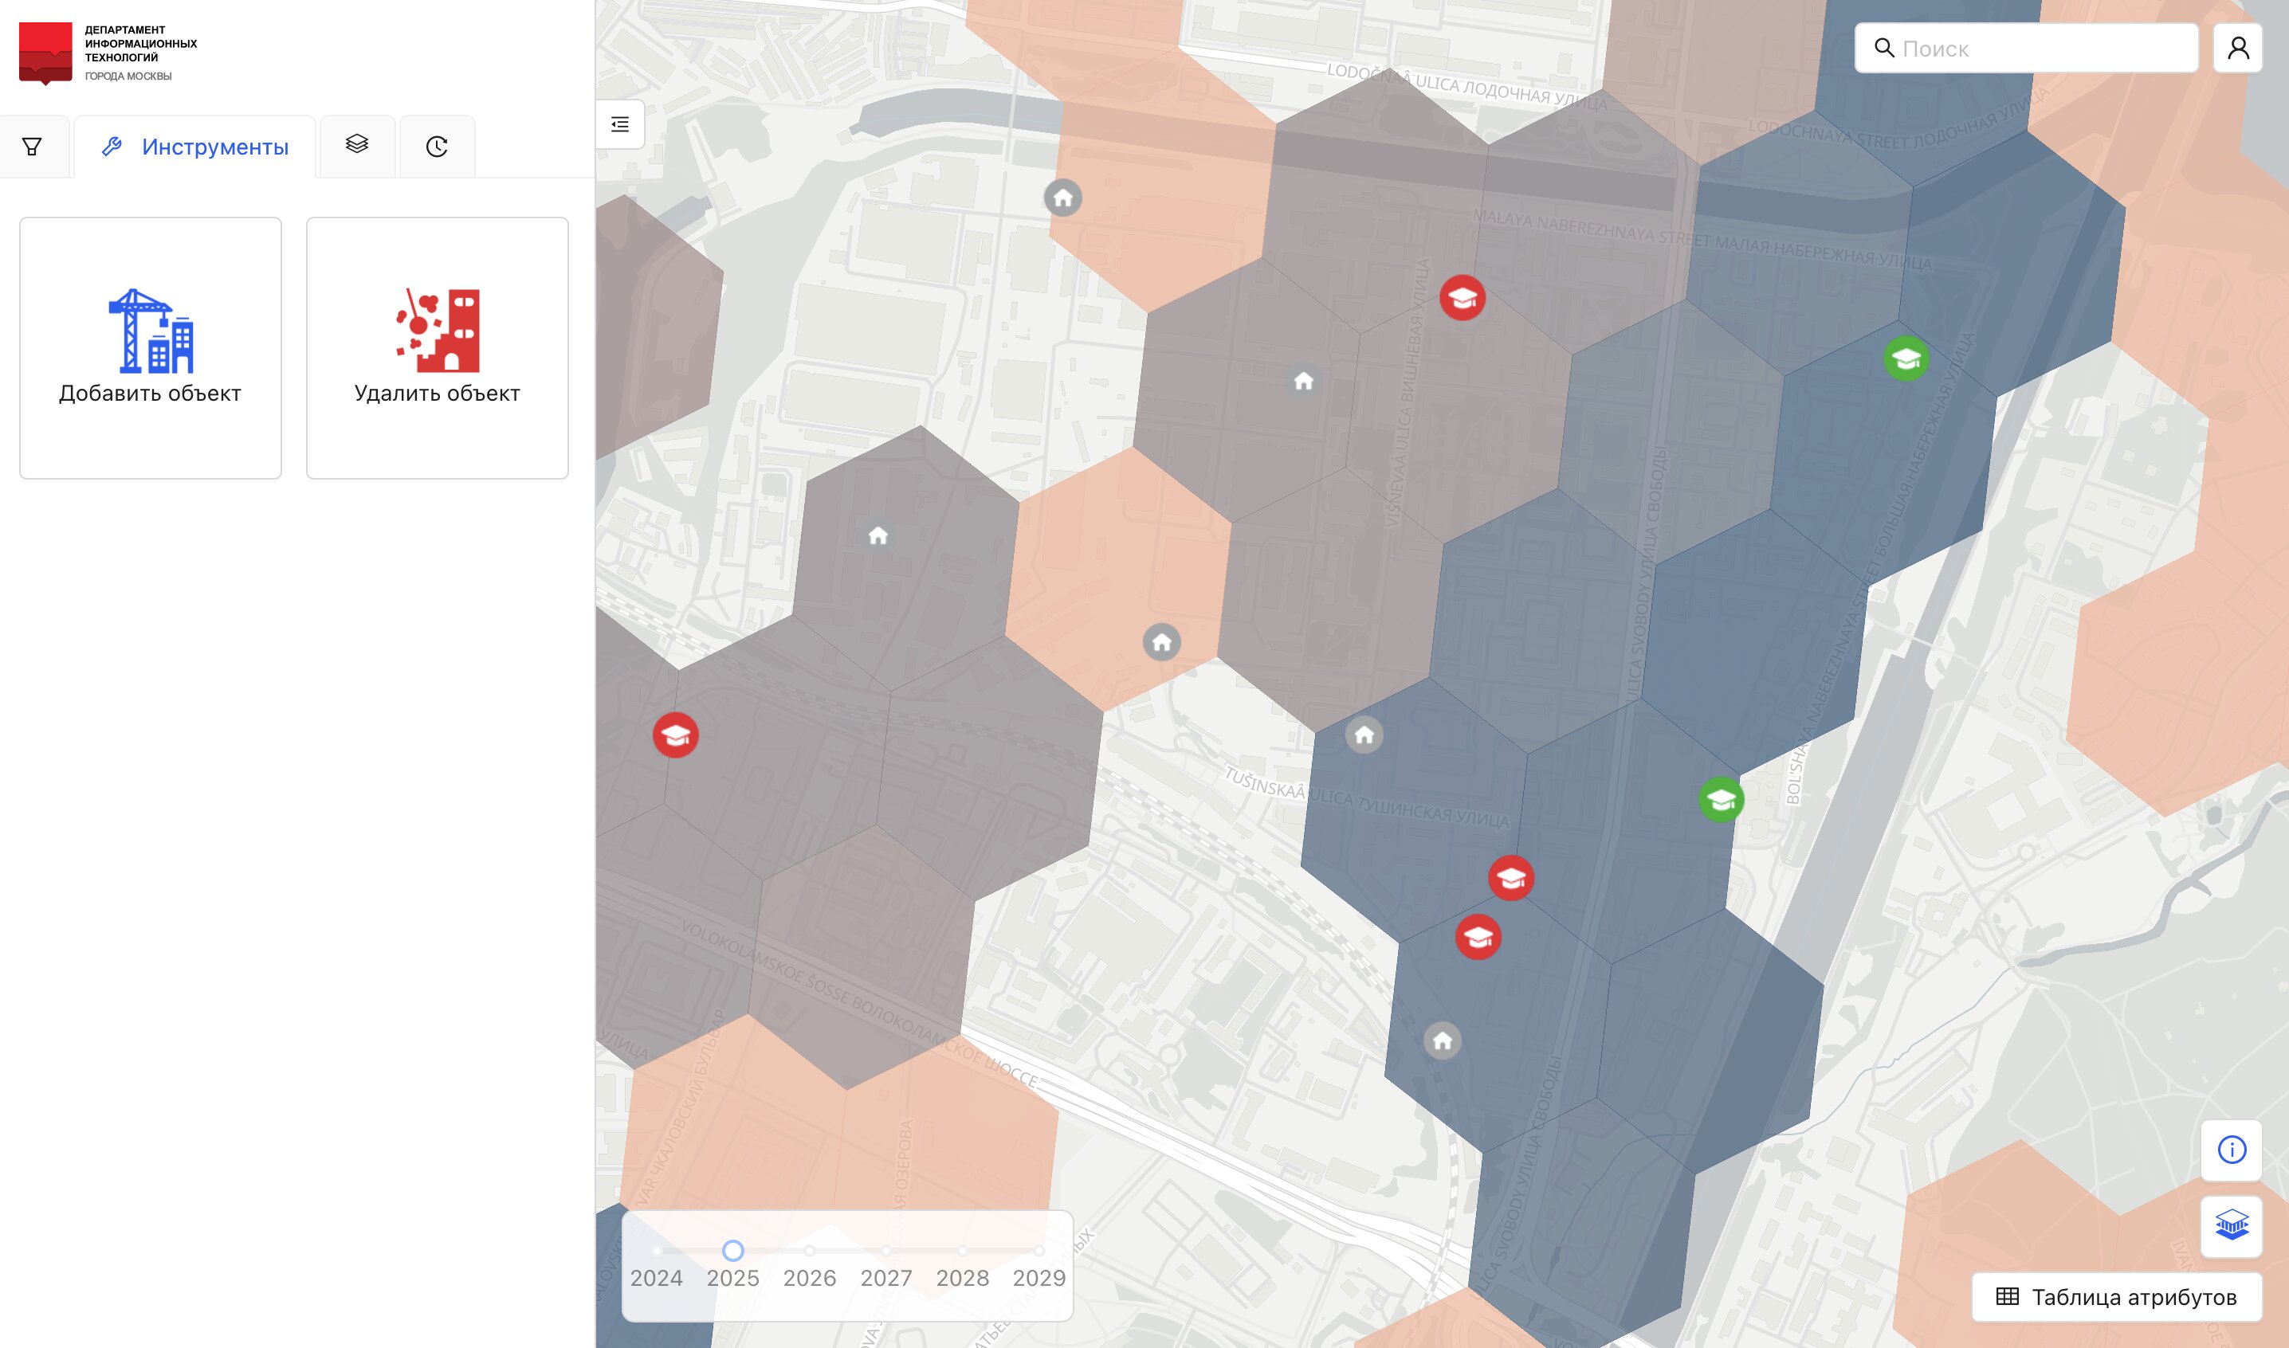Select the Инструменты tab

coord(195,147)
